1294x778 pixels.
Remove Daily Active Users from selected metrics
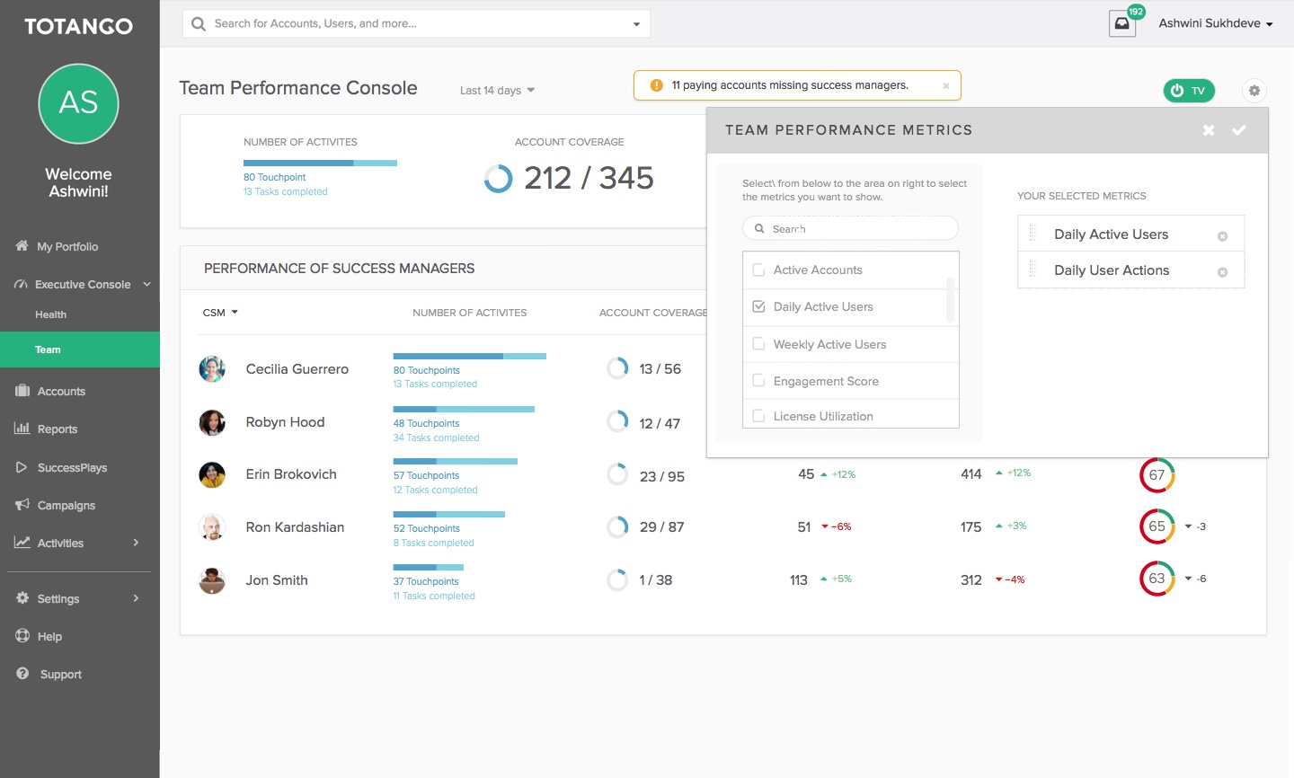1222,236
